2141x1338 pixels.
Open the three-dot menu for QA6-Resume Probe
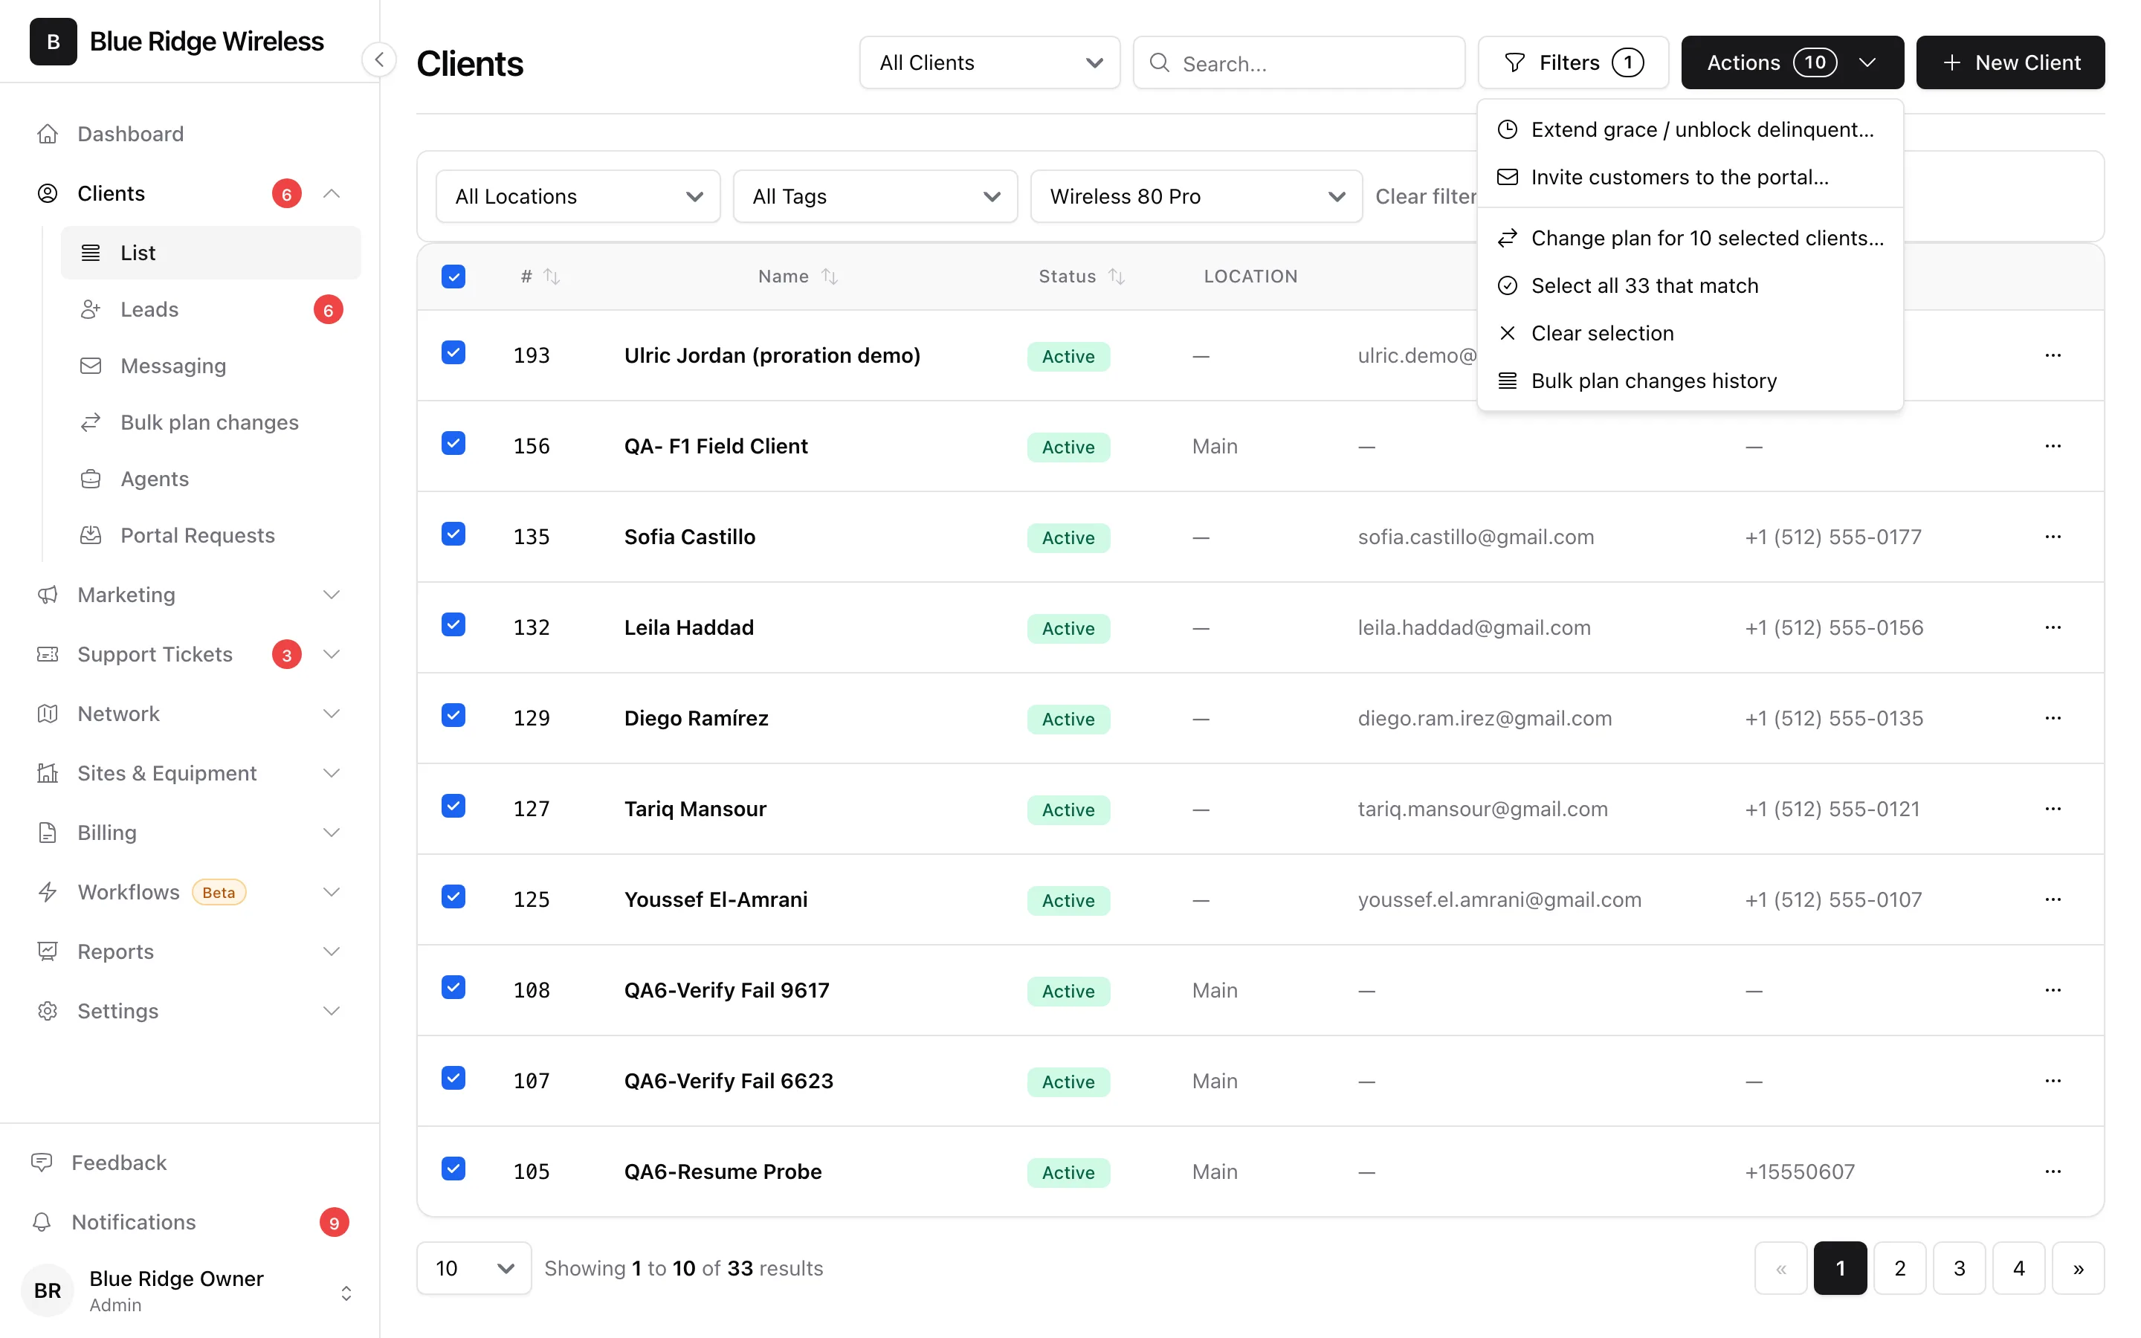(x=2053, y=1171)
